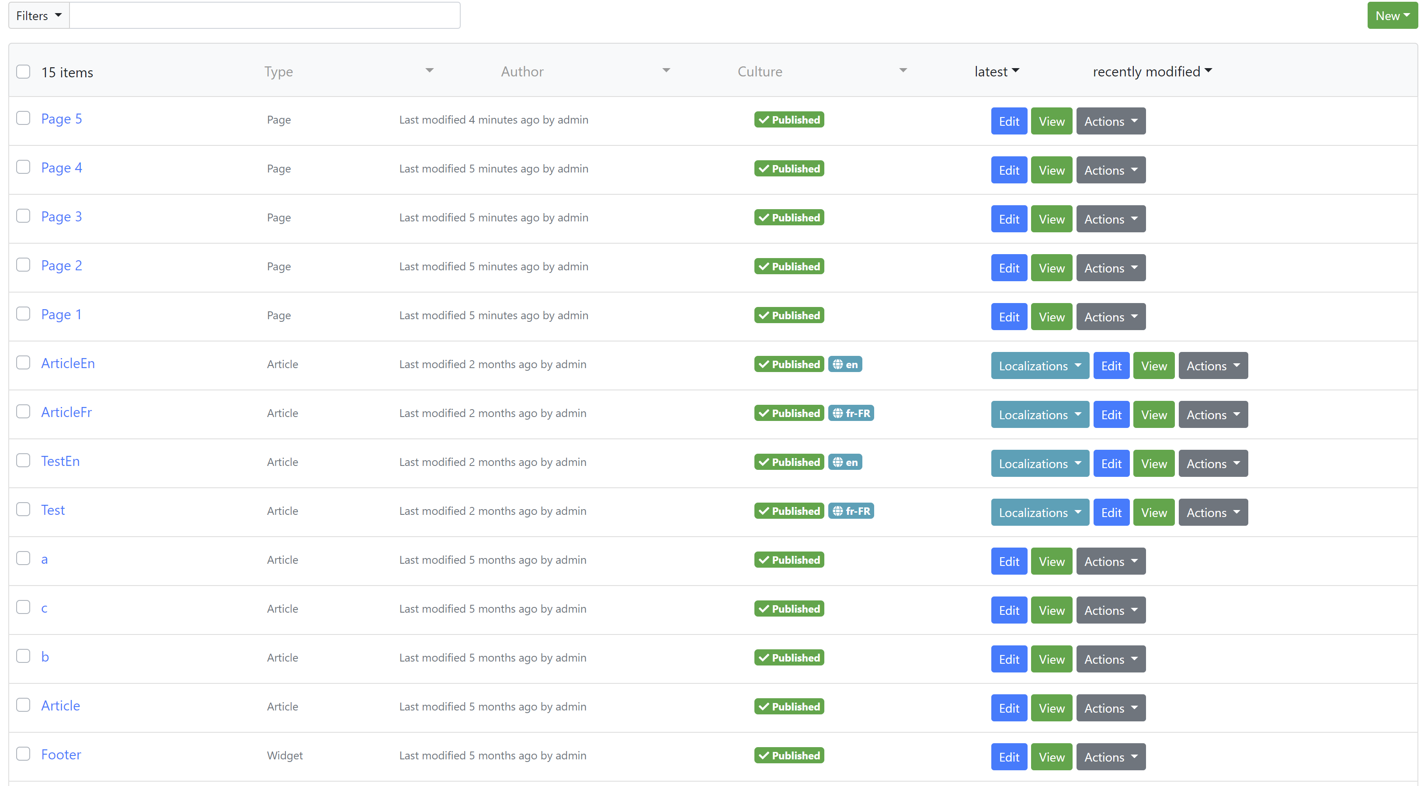Toggle the select-all items checkbox
This screenshot has width=1424, height=786.
(23, 71)
